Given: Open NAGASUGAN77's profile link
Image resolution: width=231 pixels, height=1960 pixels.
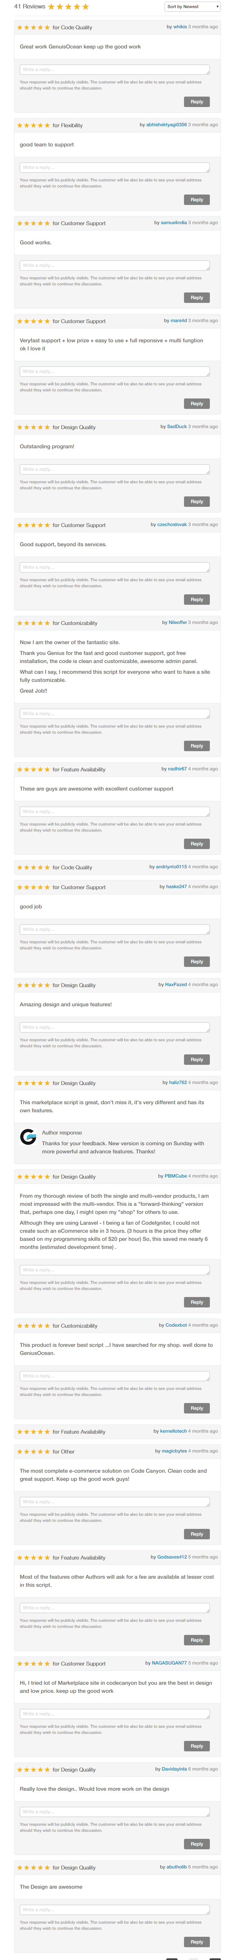Looking at the screenshot, I should [169, 1663].
